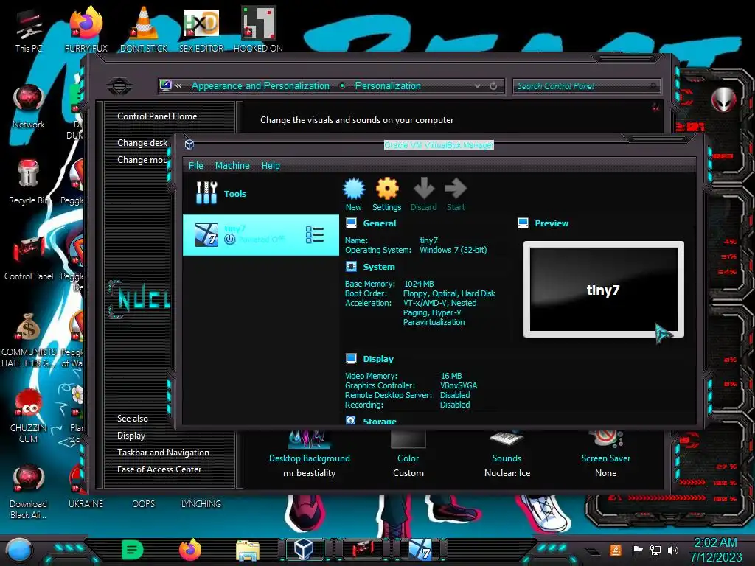This screenshot has height=566, width=755.
Task: Open Ease of Access Center link
Action: click(159, 469)
